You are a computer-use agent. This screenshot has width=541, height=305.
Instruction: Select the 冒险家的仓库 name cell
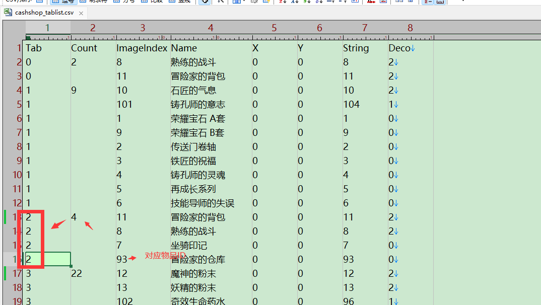[x=197, y=259]
